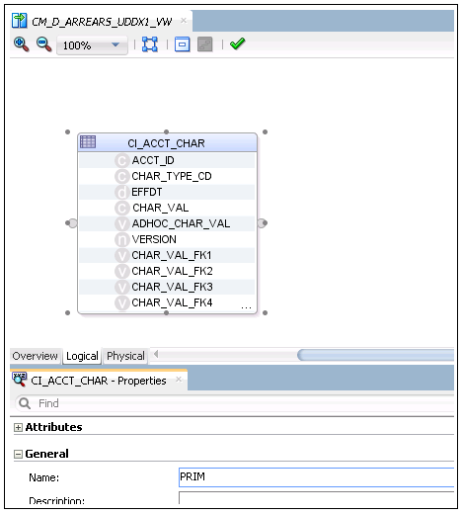This screenshot has width=462, height=515.
Task: Select the CI_ACCT_CHAR table title
Action: [166, 143]
